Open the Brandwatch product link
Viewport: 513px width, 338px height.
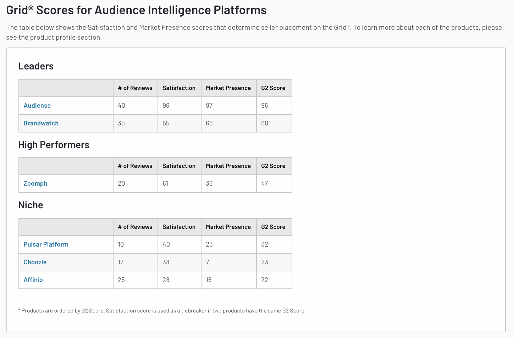point(41,123)
